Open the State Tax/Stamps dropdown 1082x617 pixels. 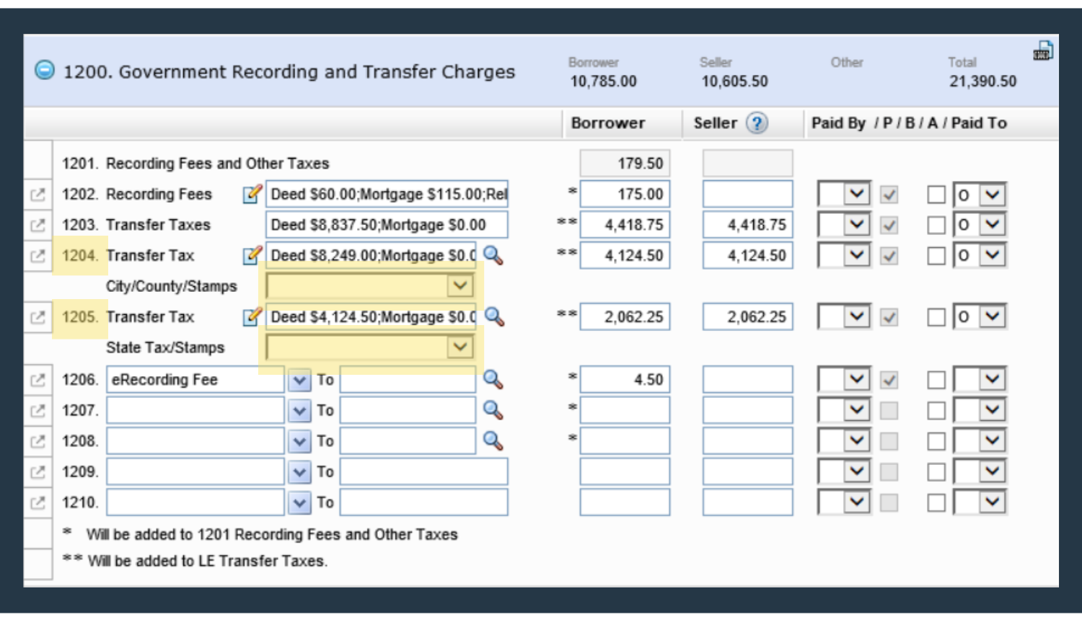click(459, 347)
